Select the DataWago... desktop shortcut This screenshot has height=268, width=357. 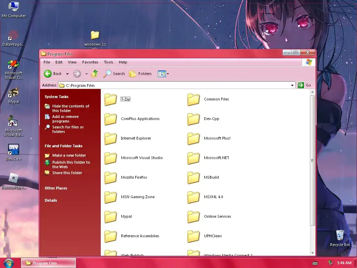(x=14, y=38)
